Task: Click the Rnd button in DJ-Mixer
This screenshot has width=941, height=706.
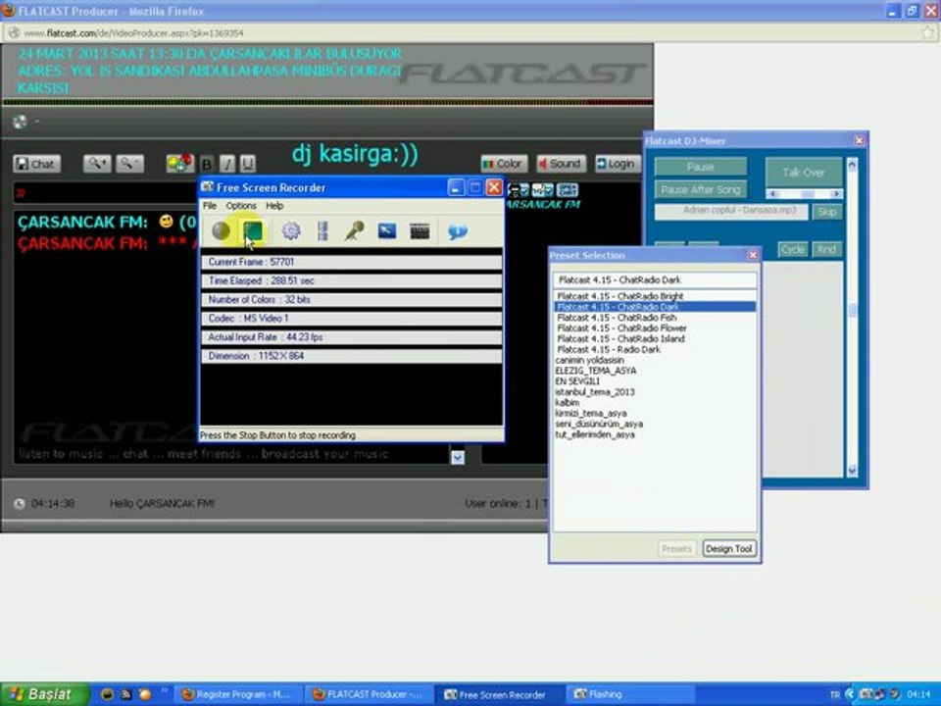Action: 827,249
